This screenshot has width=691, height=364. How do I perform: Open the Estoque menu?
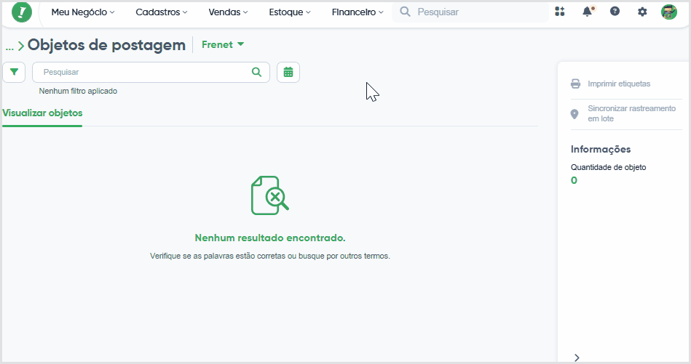point(290,12)
